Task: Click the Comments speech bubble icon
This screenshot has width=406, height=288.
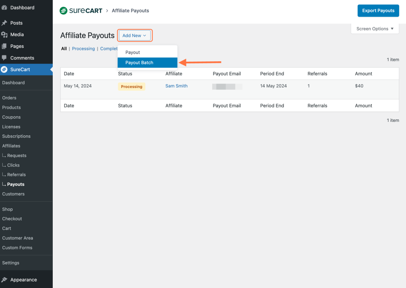Action: point(4,58)
